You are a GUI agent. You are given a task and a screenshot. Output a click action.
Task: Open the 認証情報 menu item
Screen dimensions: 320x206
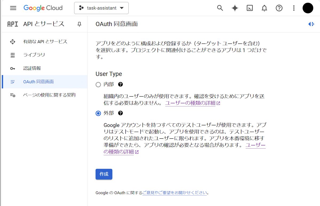[x=44, y=68]
